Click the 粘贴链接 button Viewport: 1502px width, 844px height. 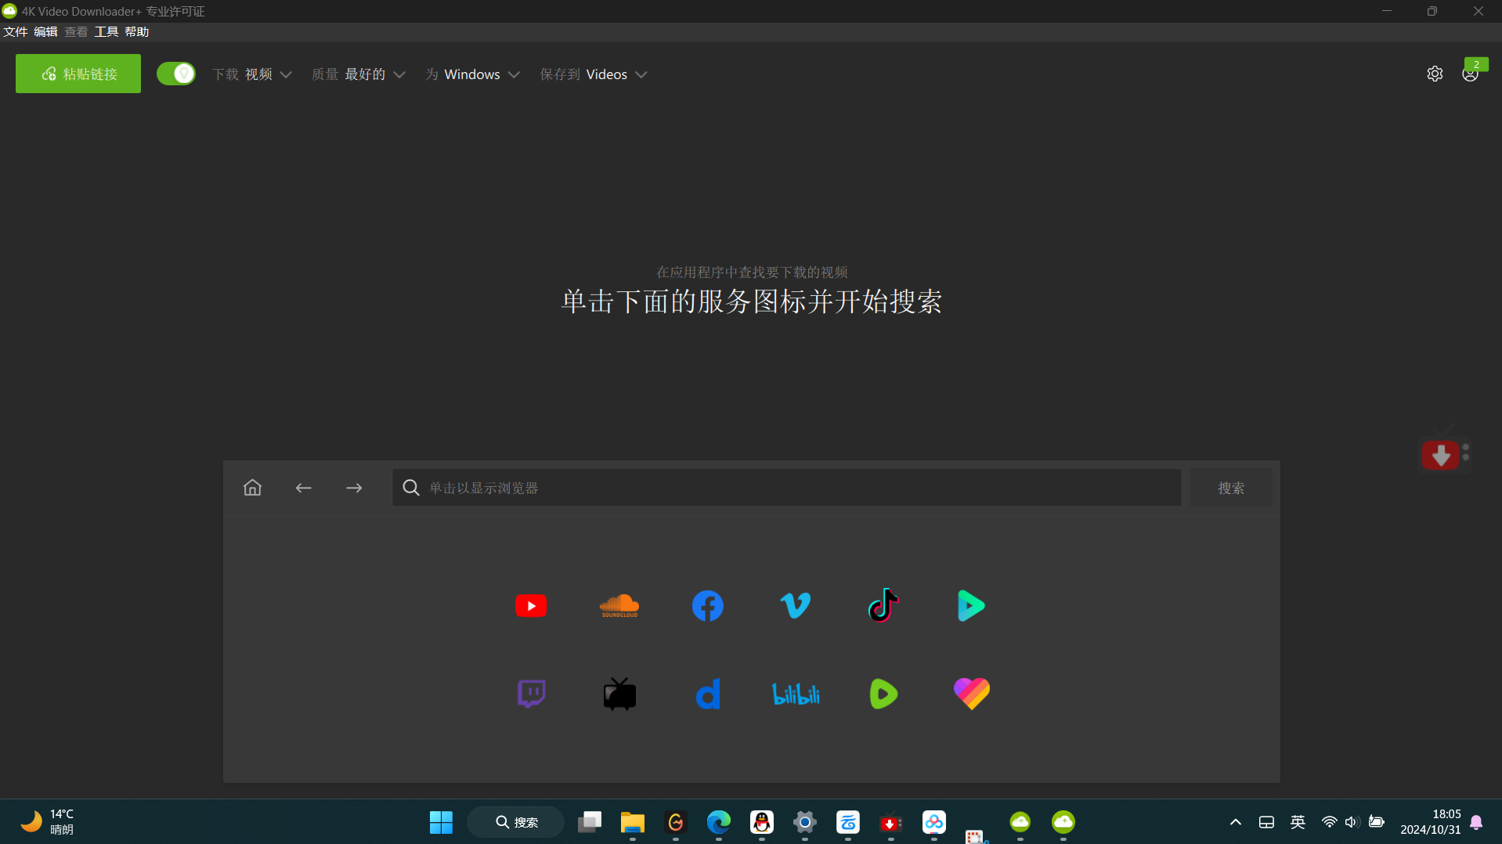pos(78,74)
